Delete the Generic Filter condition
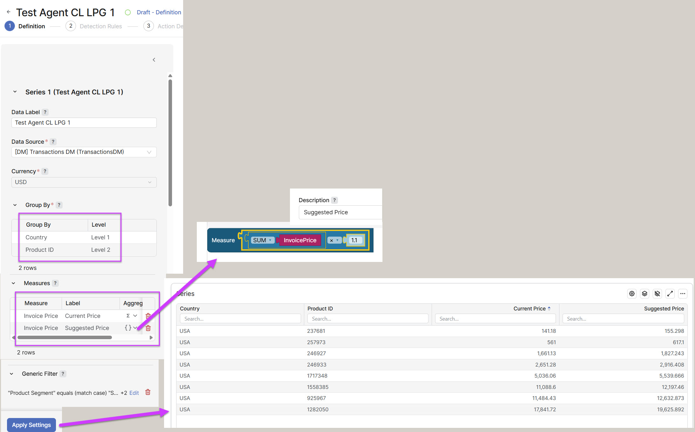The image size is (695, 432). [148, 392]
